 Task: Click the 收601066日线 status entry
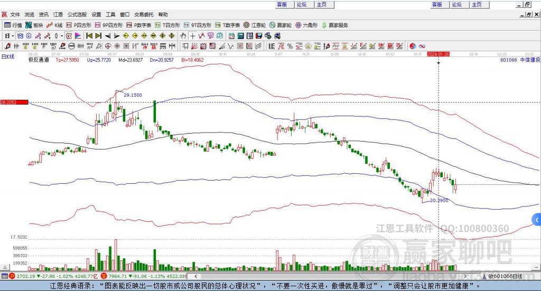click(506, 276)
